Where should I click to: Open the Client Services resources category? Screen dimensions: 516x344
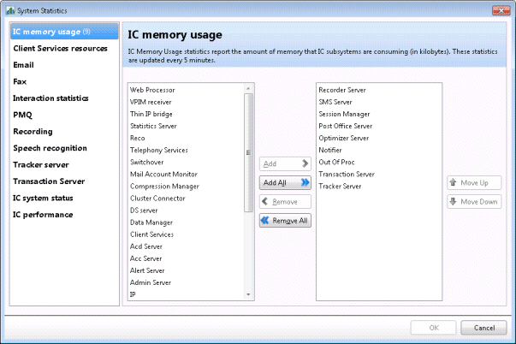(x=60, y=49)
